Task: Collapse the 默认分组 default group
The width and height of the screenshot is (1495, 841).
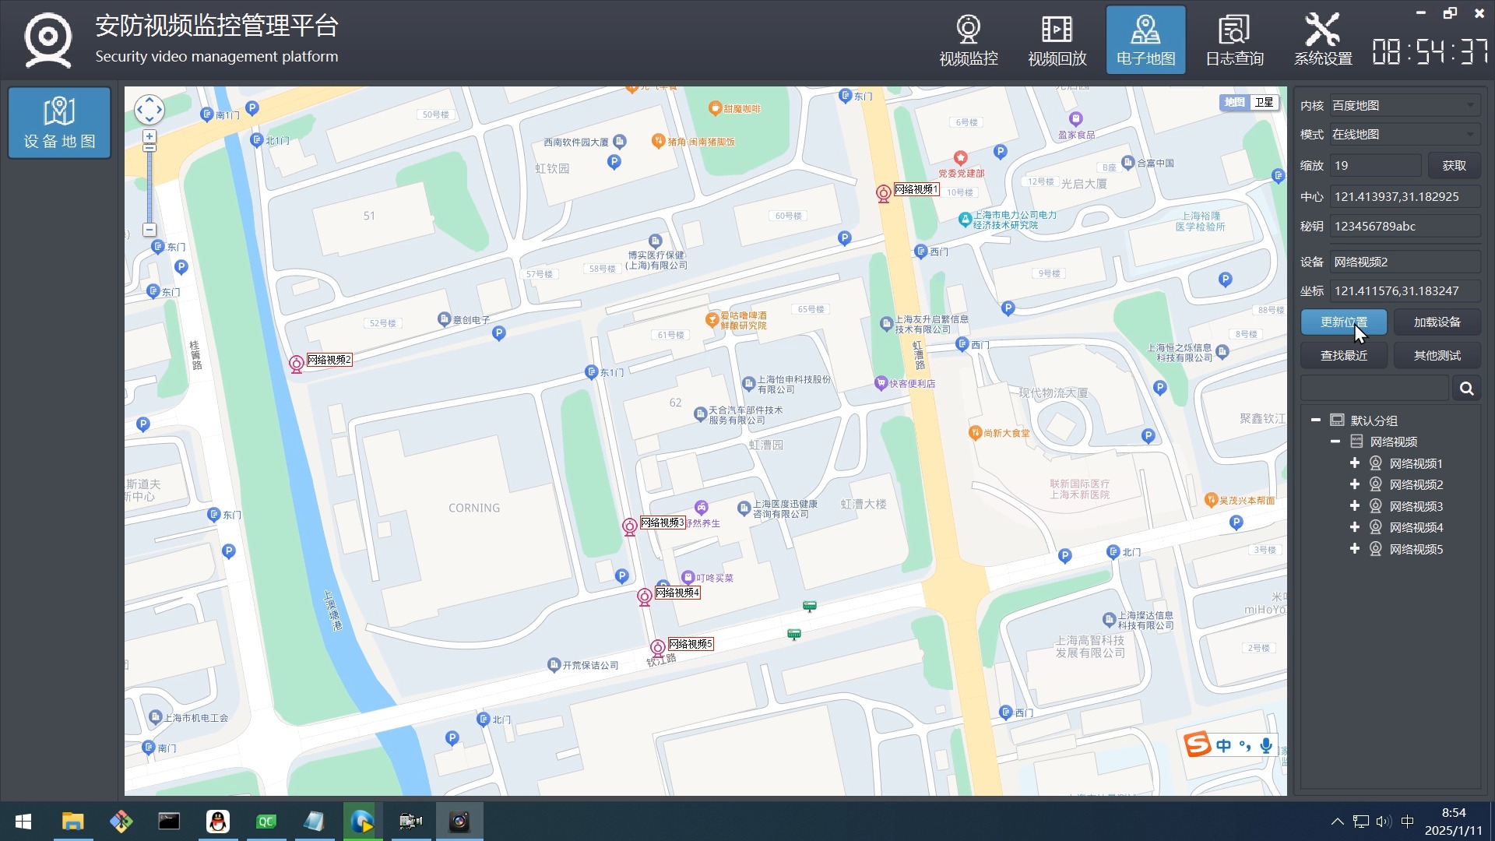Action: pos(1316,420)
